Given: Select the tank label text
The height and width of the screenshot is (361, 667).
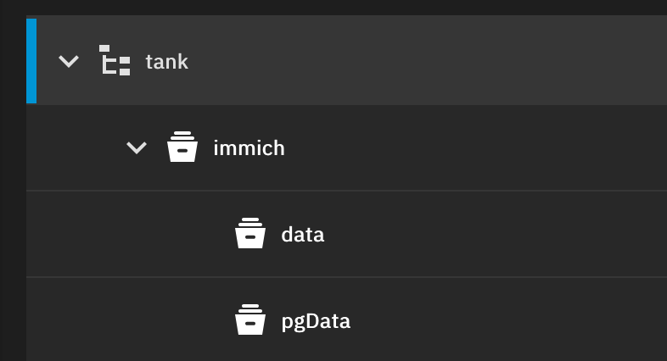Looking at the screenshot, I should (166, 62).
